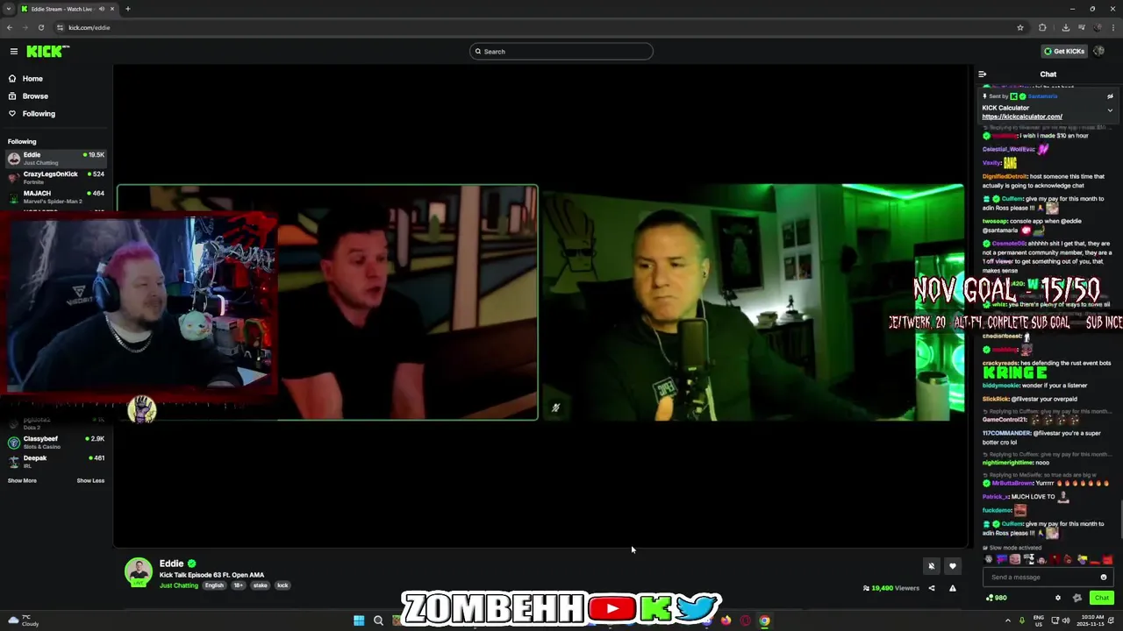Open the Just Chatting category link
1123x631 pixels.
[179, 585]
